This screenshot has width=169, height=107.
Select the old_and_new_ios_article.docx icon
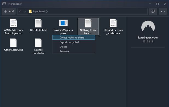pyautogui.click(x=113, y=23)
